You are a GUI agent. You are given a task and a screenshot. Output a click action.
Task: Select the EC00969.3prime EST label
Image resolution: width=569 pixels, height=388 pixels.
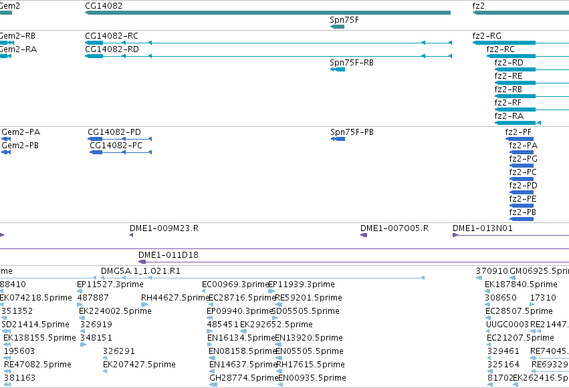pos(235,284)
